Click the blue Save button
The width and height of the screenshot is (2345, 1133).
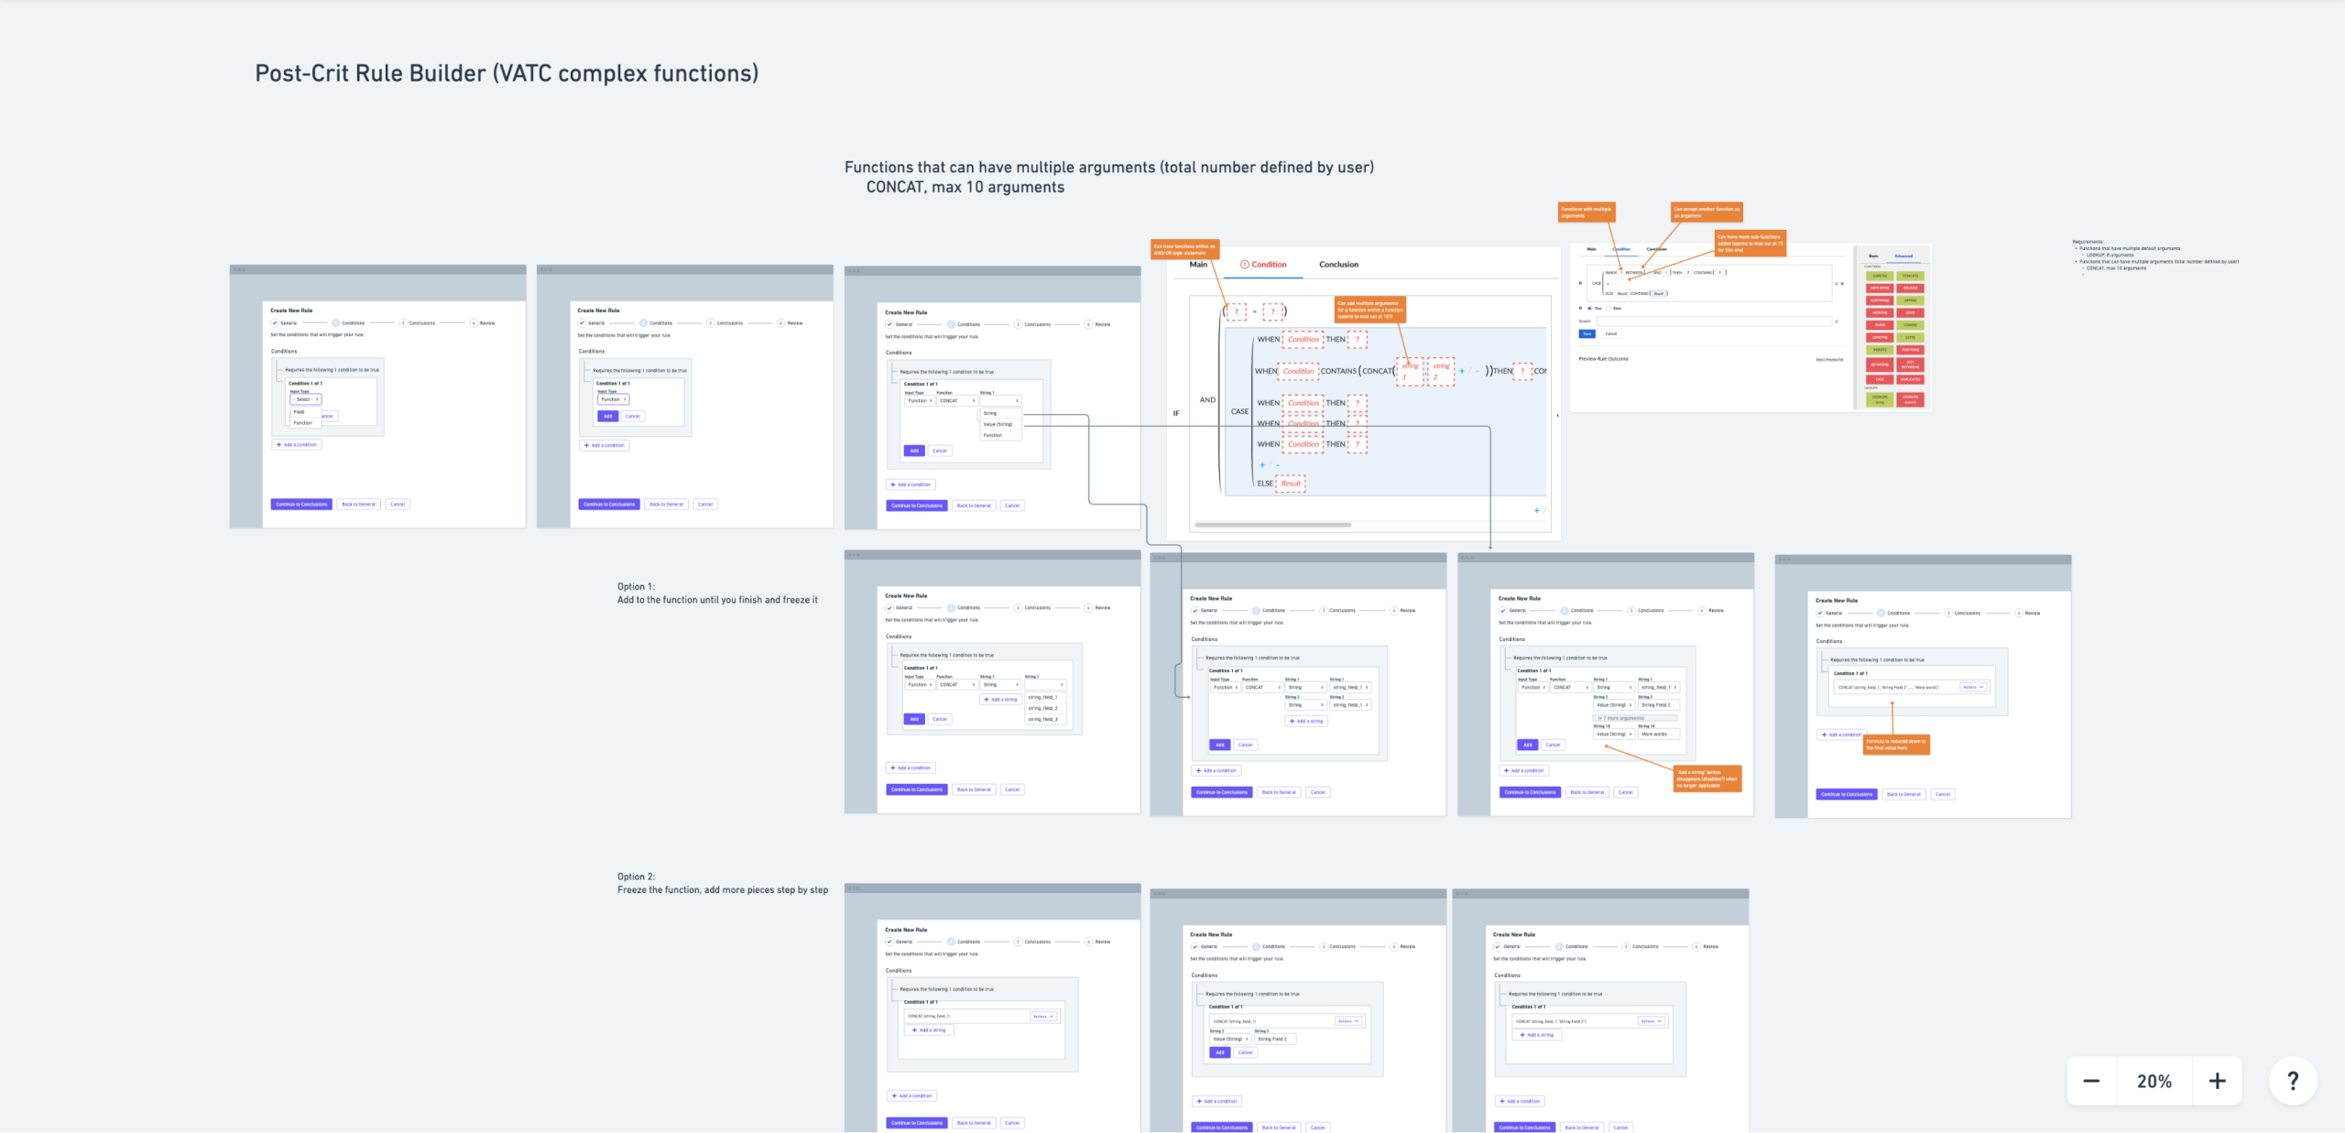(1587, 334)
